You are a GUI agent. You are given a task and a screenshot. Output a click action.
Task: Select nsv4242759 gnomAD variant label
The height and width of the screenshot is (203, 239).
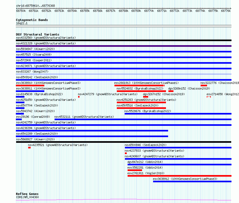click(x=46, y=122)
